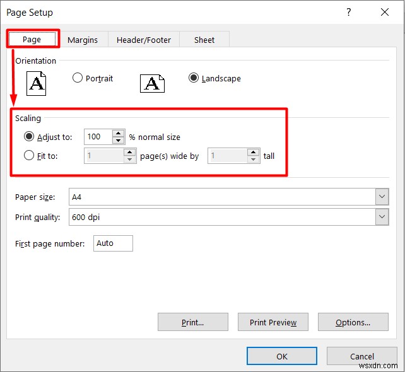The width and height of the screenshot is (405, 372).
Task: Decrease pages tall spinner value
Action: 254,160
